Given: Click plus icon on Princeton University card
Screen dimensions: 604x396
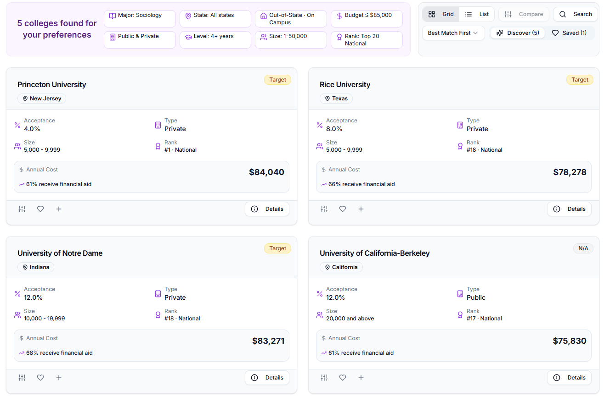Looking at the screenshot, I should pyautogui.click(x=59, y=209).
